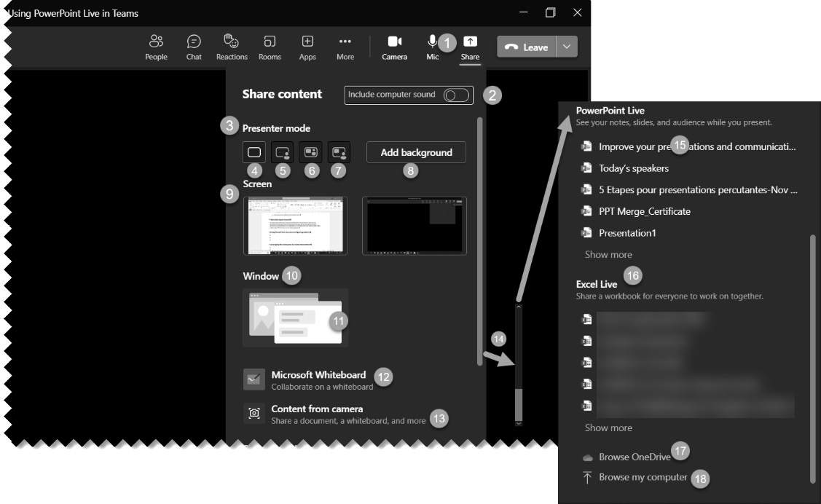This screenshot has height=504, width=821.
Task: Click Browse my computer
Action: 635,477
